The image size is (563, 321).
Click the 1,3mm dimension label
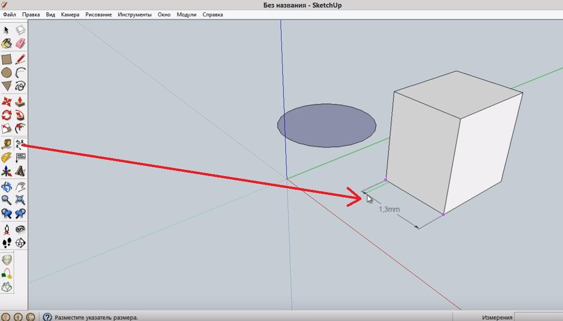click(x=389, y=209)
